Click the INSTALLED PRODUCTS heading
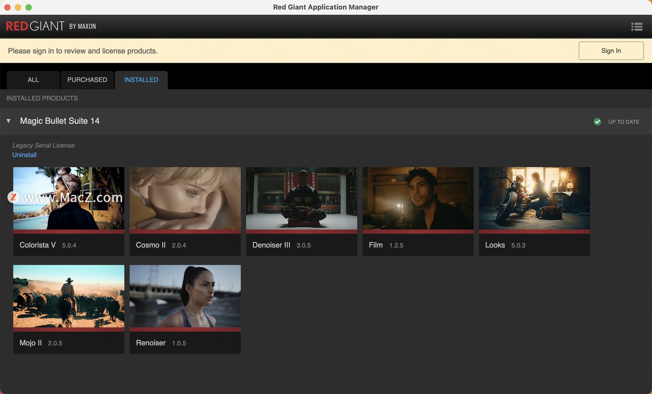652x394 pixels. pos(42,98)
